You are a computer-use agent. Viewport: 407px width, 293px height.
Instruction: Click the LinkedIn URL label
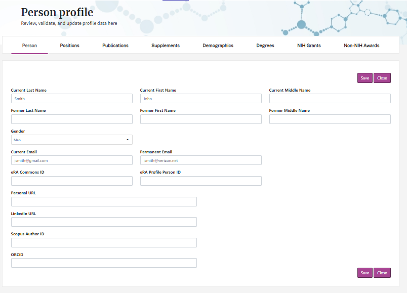pyautogui.click(x=23, y=214)
